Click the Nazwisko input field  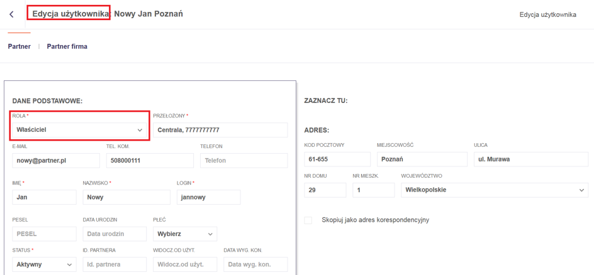tap(126, 197)
